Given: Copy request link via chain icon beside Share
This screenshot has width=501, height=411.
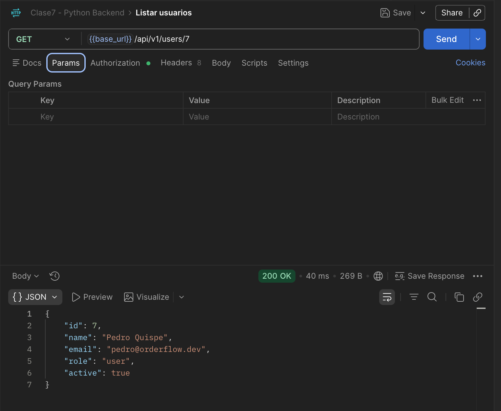Looking at the screenshot, I should point(477,13).
